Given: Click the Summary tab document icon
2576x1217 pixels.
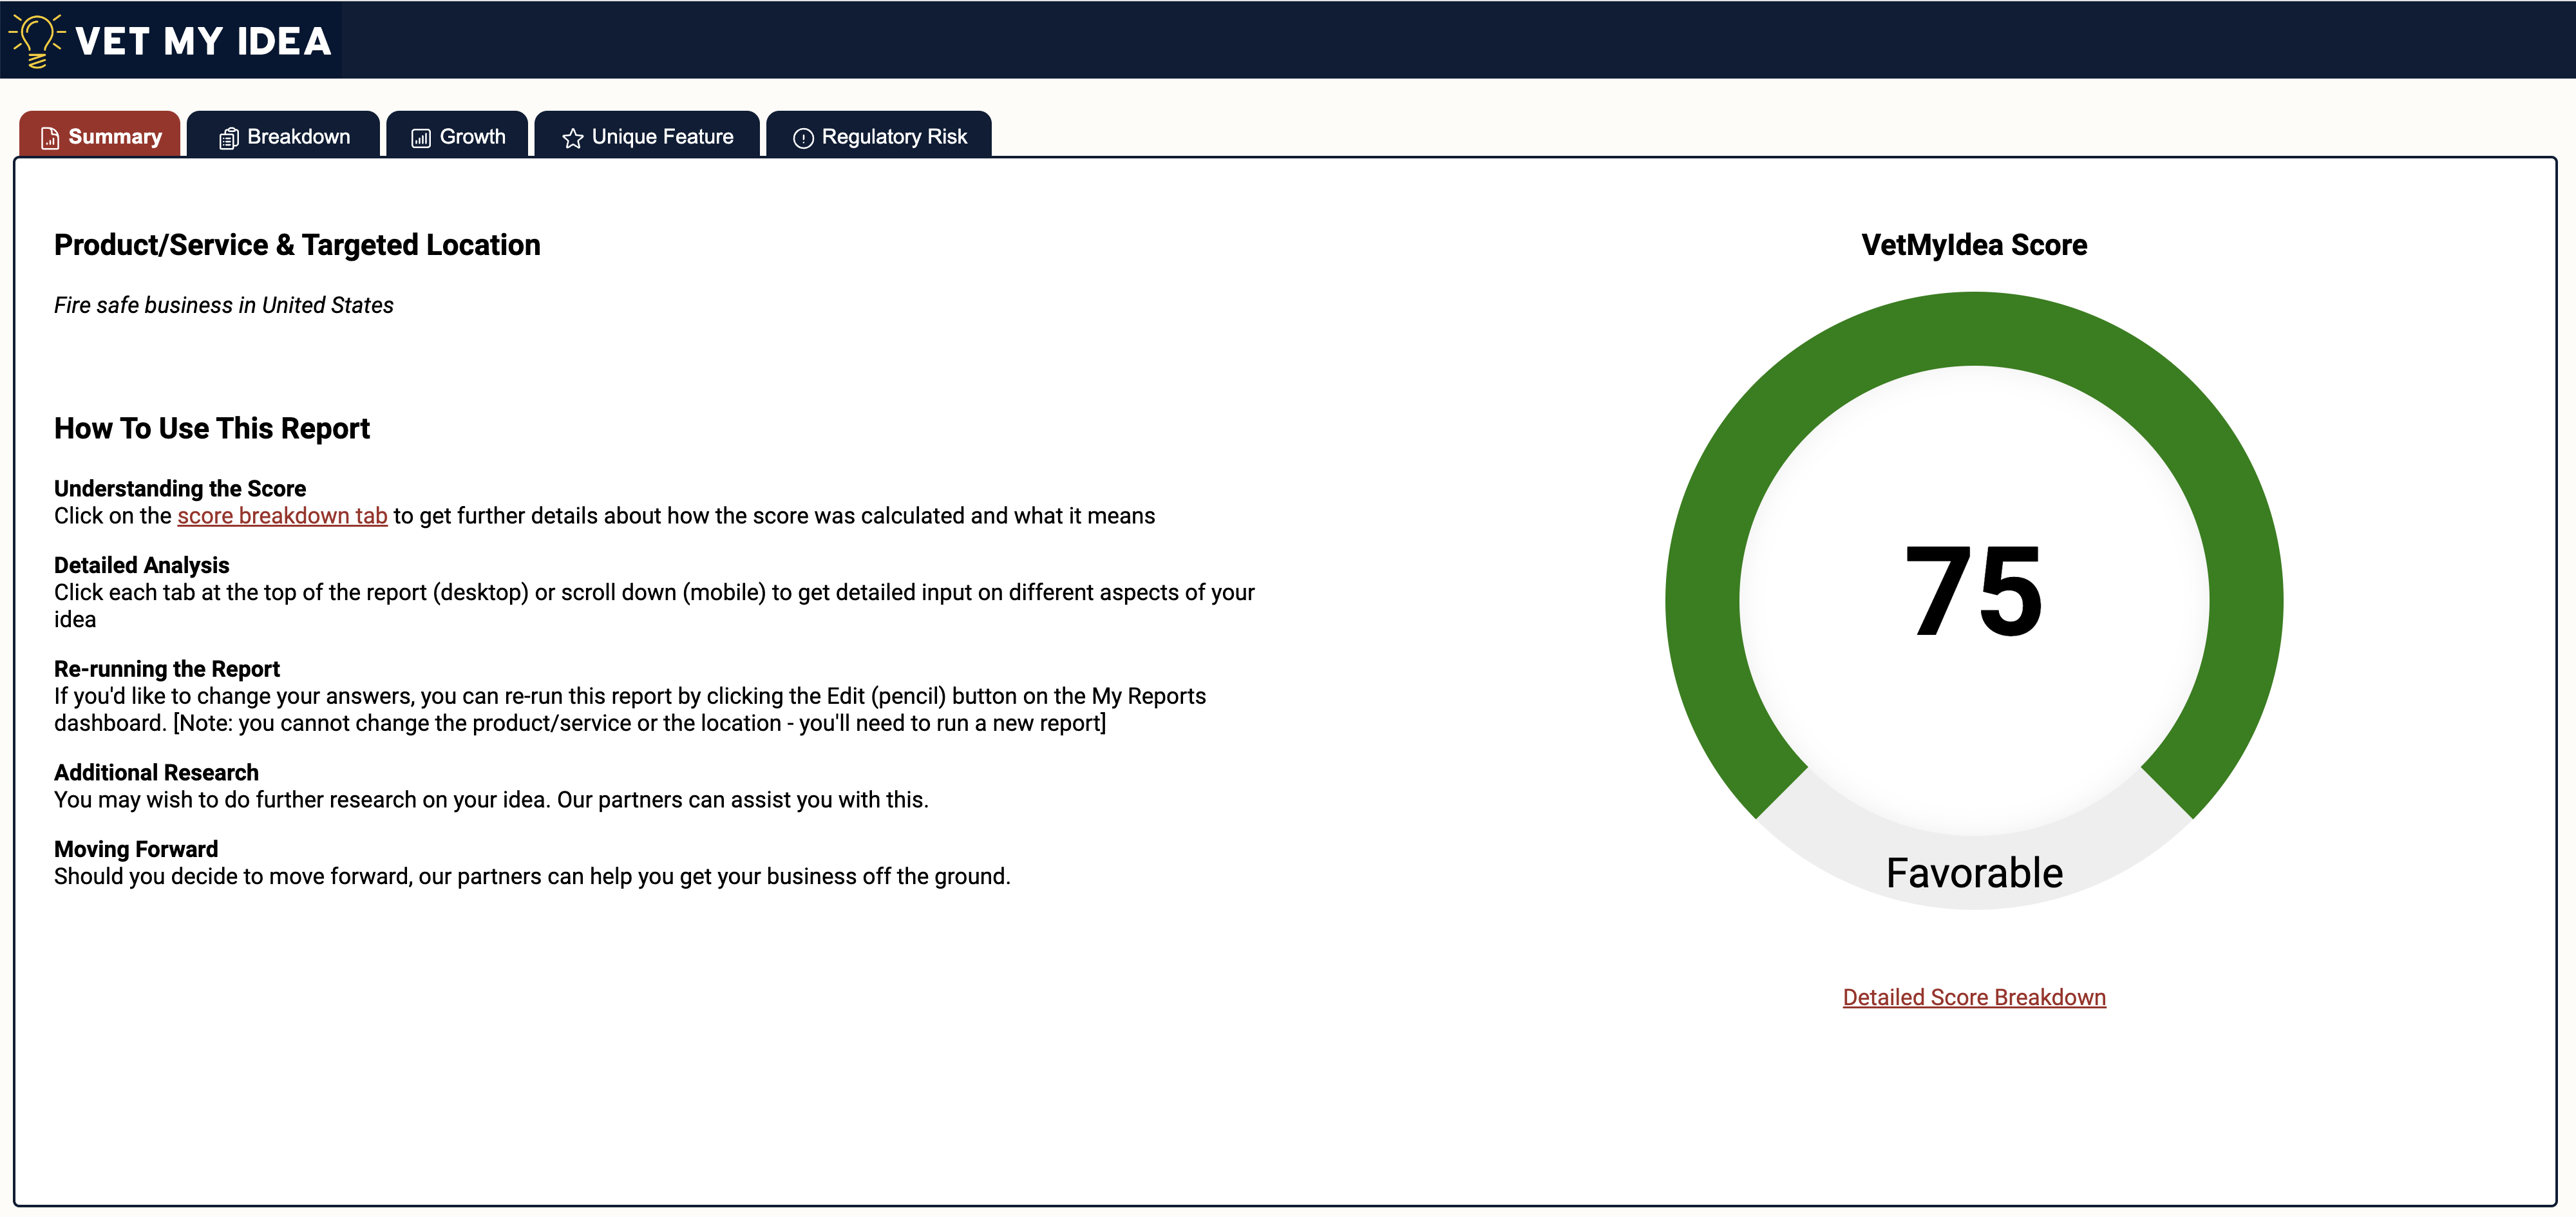Looking at the screenshot, I should pyautogui.click(x=50, y=138).
